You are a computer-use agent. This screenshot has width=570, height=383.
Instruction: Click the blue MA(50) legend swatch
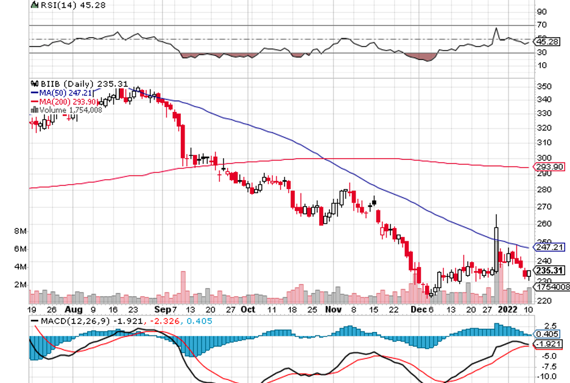point(34,92)
